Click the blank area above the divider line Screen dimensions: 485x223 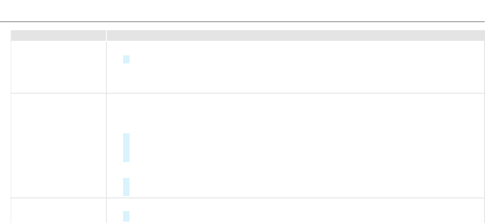pyautogui.click(x=242, y=10)
